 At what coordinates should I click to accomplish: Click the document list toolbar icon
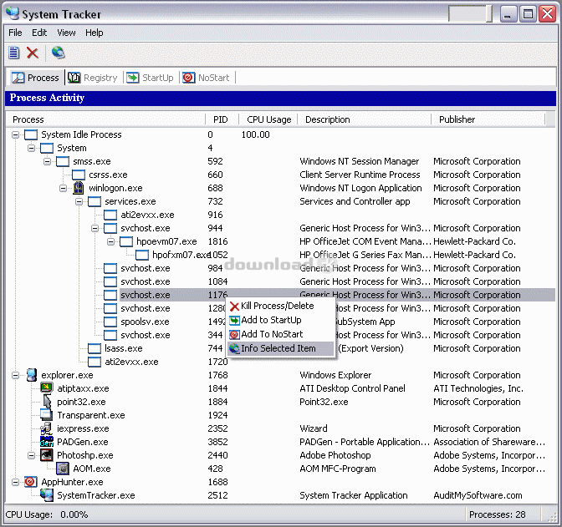click(14, 53)
